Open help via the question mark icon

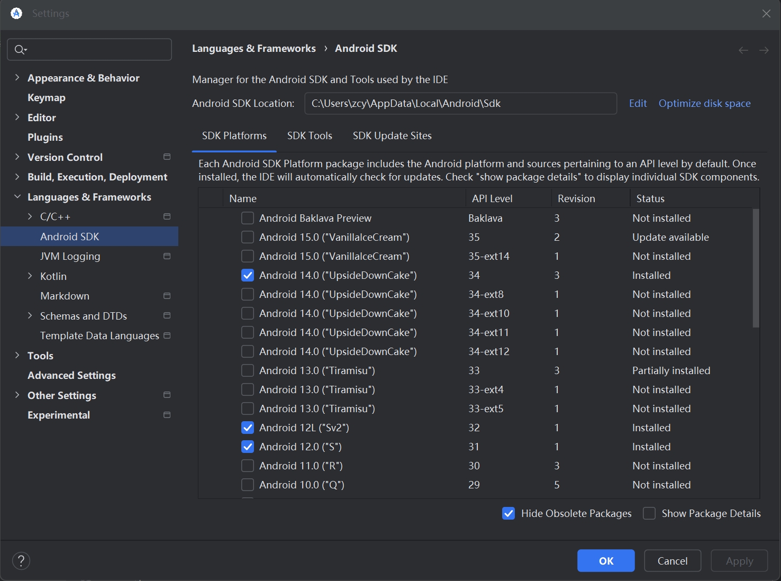pos(21,560)
